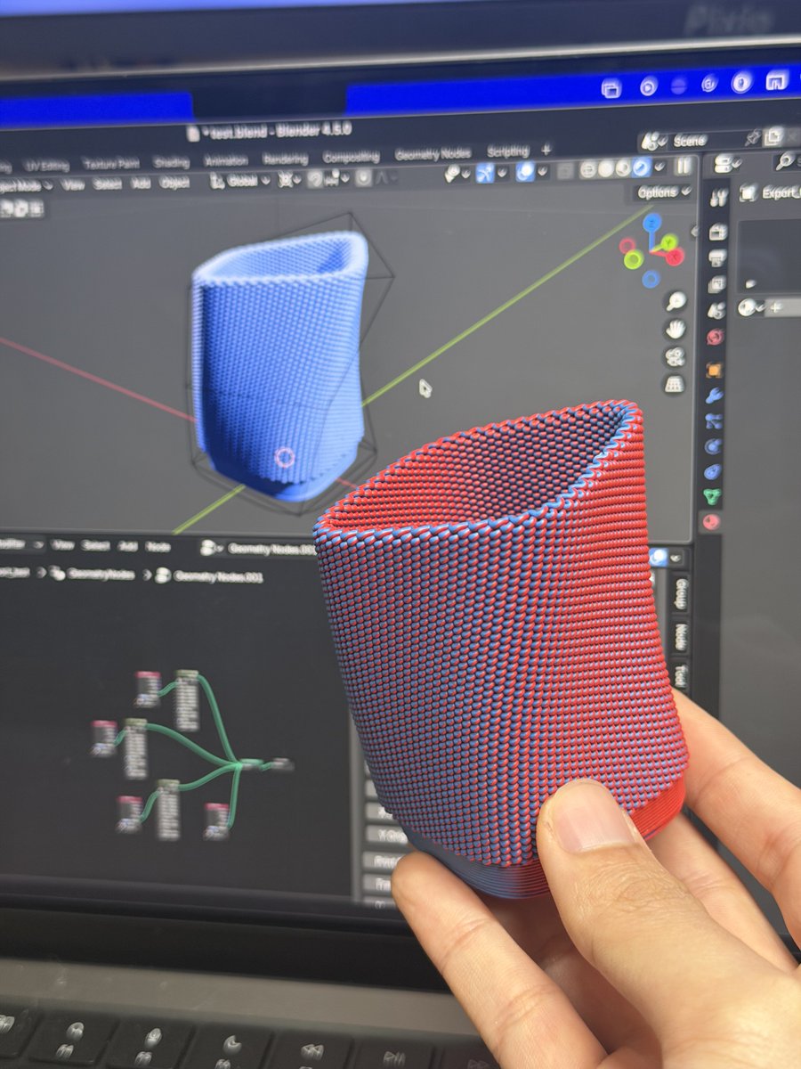Click the viewport zoom magnifier gizmo

pos(676,301)
